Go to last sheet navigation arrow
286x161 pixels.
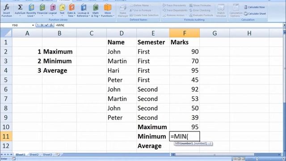(x=11, y=155)
